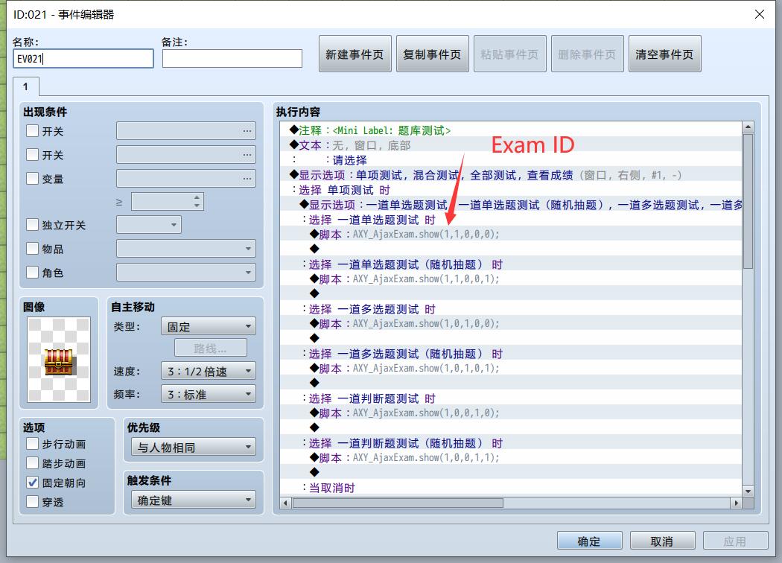Toggle the 步行动画 option
Image resolution: width=782 pixels, height=563 pixels.
coord(33,444)
